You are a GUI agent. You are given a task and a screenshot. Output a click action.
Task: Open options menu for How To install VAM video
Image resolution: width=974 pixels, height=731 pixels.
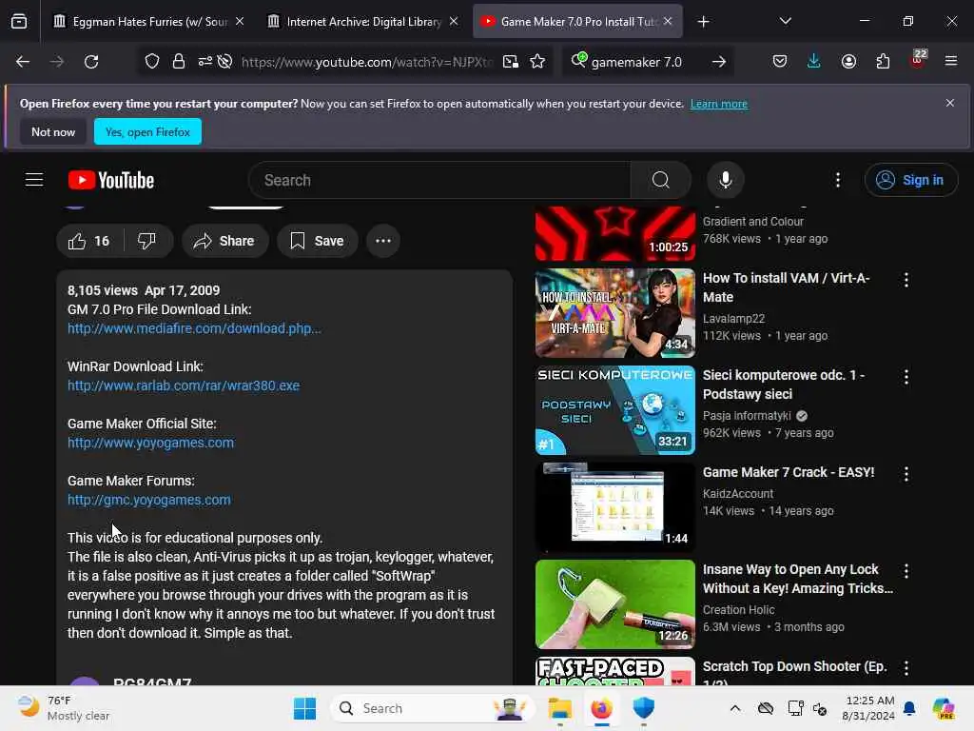click(906, 280)
